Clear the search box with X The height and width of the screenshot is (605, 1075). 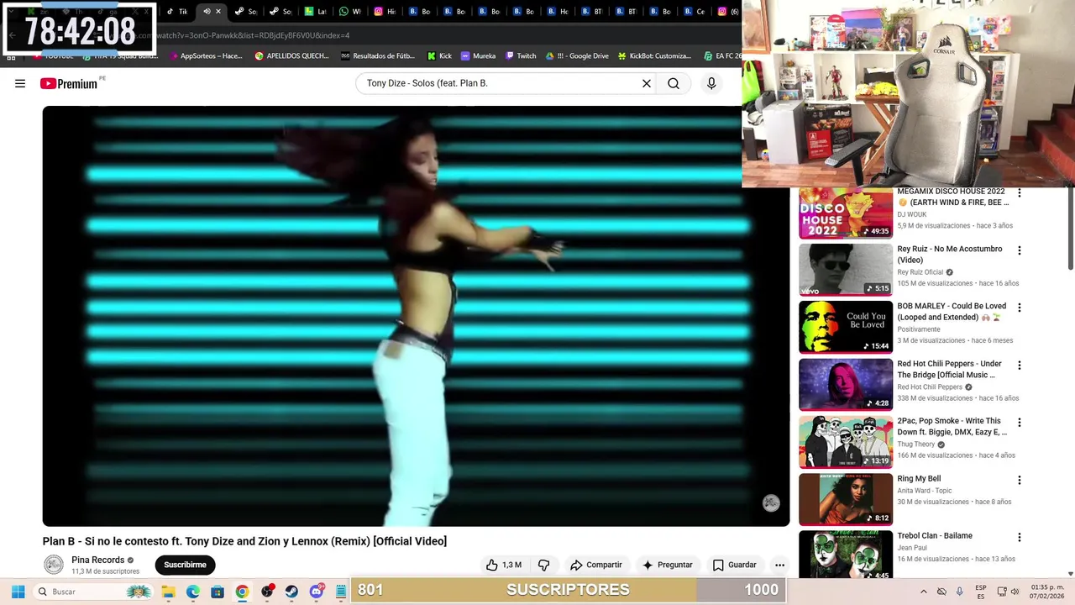[x=647, y=83]
